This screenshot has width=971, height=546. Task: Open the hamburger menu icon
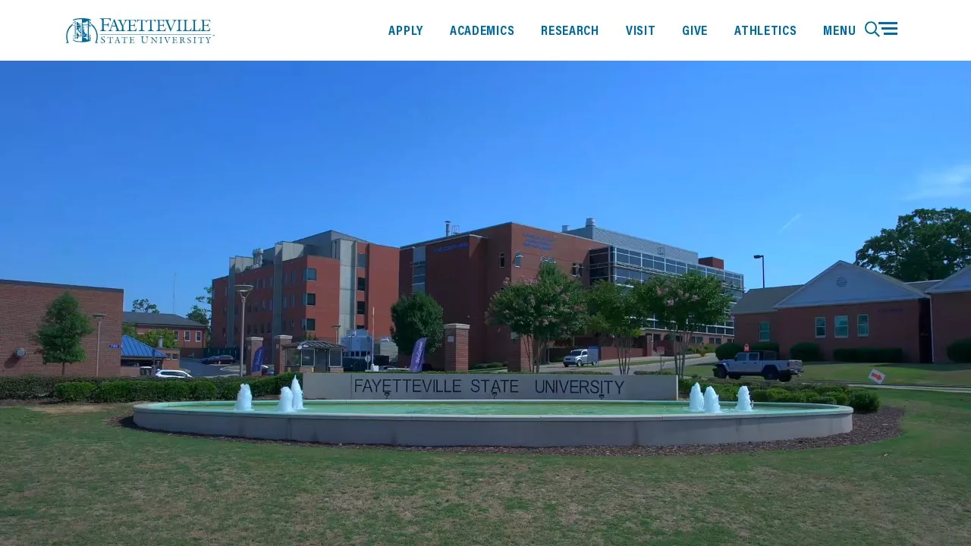(888, 29)
